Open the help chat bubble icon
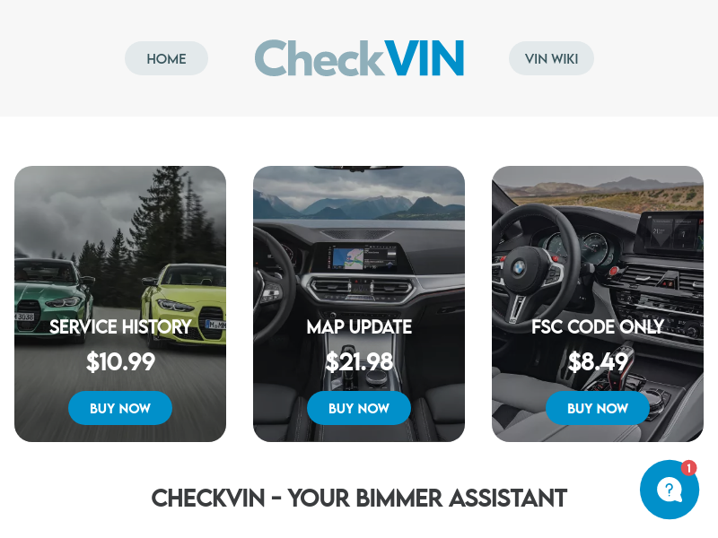The width and height of the screenshot is (718, 538). [x=669, y=490]
